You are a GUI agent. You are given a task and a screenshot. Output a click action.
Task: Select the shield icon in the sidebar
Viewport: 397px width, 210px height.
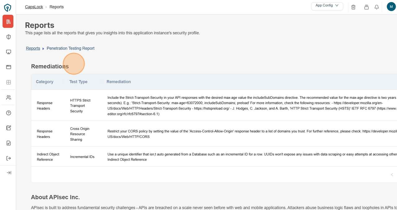9,37
